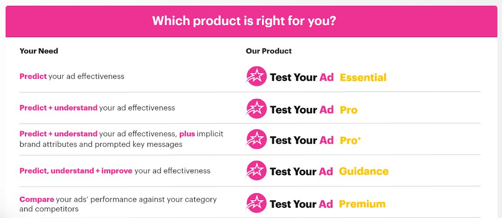The height and width of the screenshot is (218, 502).
Task: Select the Test Your Ad Pro+ product
Action: click(x=304, y=140)
